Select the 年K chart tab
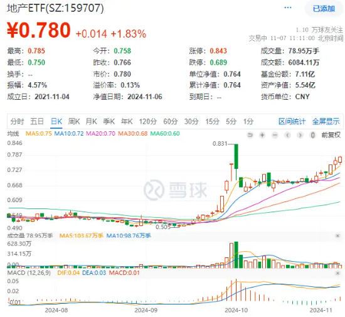Viewport: 345px width, 317px height. pyautogui.click(x=127, y=121)
